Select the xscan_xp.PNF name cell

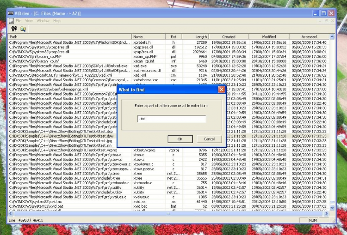tap(145, 56)
